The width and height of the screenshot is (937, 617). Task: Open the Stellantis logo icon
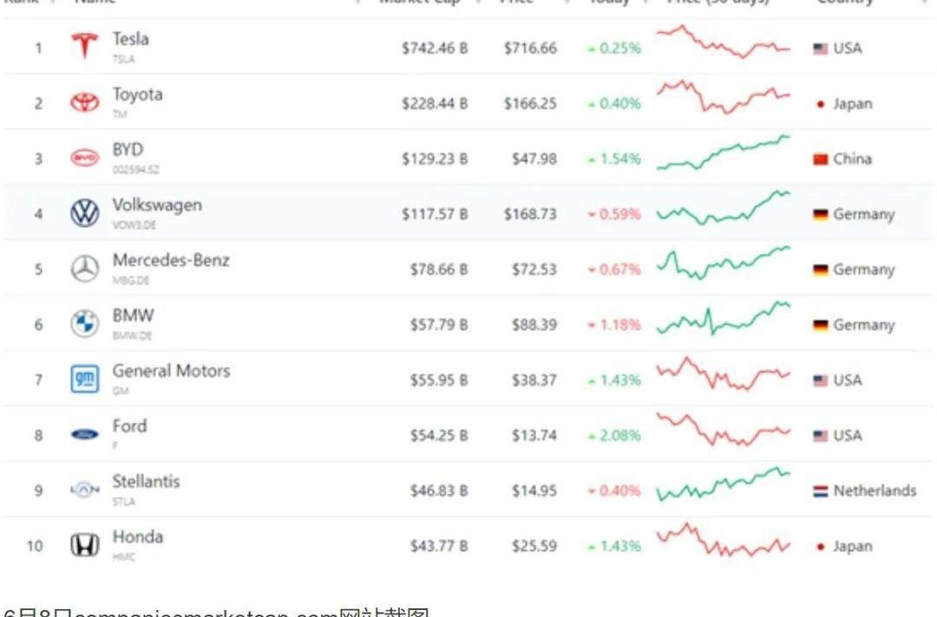pyautogui.click(x=85, y=490)
